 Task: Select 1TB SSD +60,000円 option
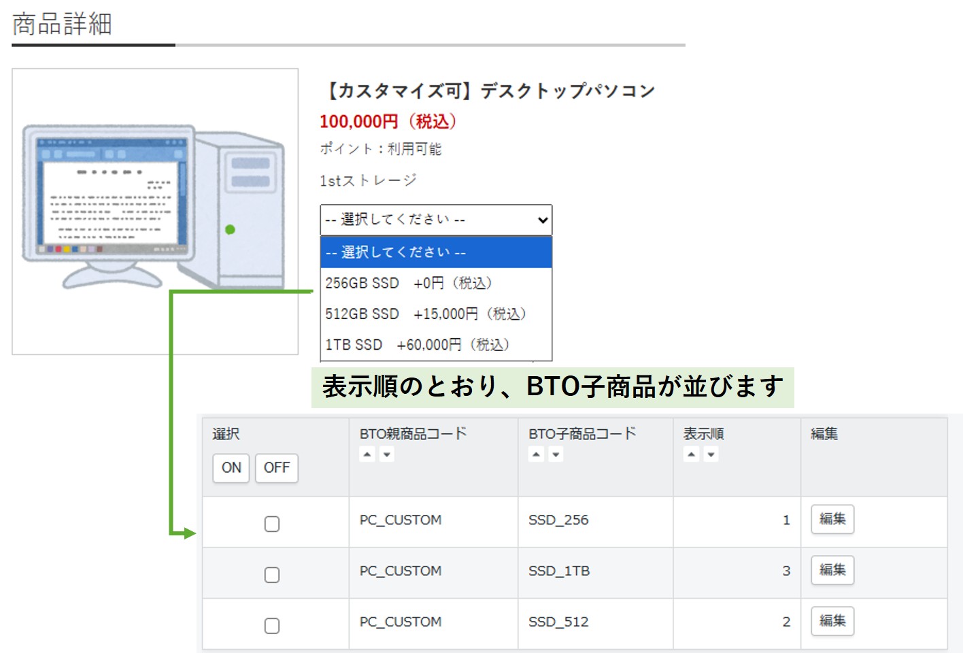click(x=436, y=345)
